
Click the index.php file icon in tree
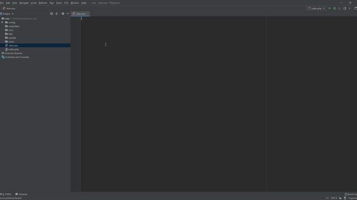tap(6, 49)
